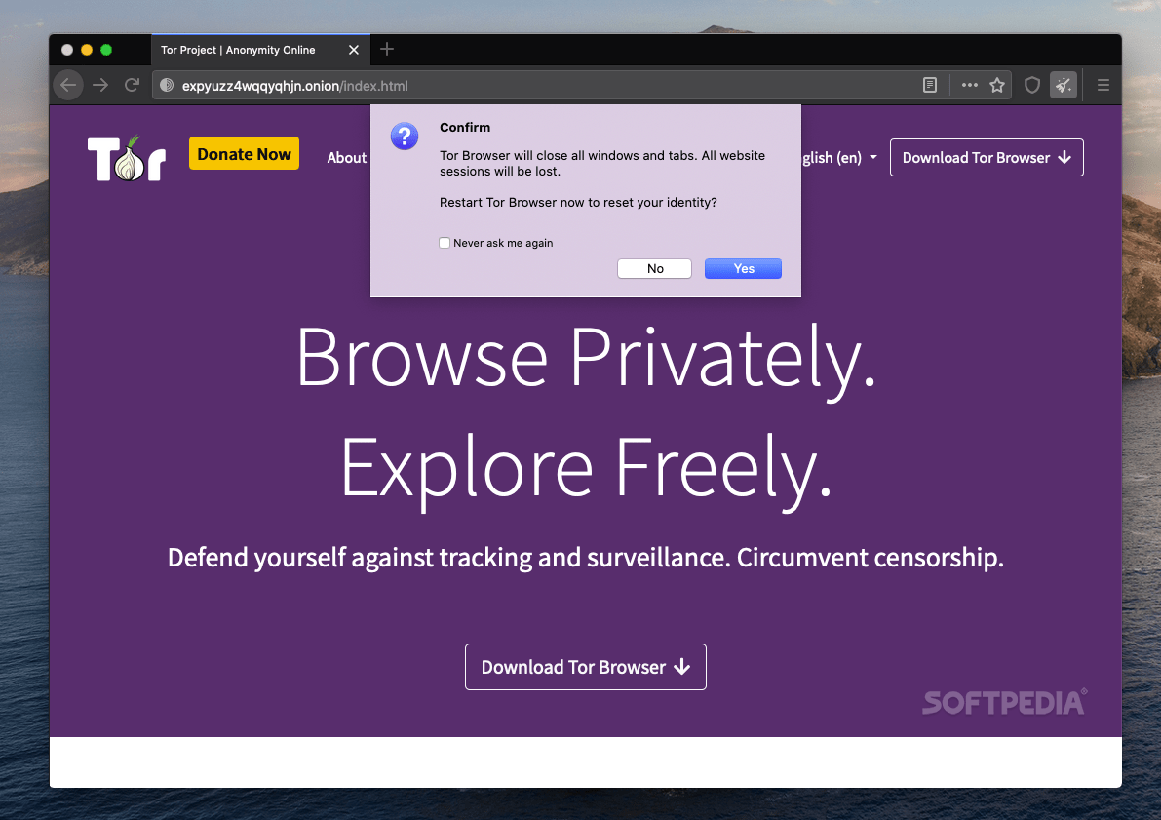Click No in the Confirm dialog

point(654,269)
